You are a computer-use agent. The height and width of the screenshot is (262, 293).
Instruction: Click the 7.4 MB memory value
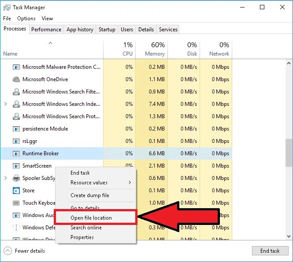(156, 104)
